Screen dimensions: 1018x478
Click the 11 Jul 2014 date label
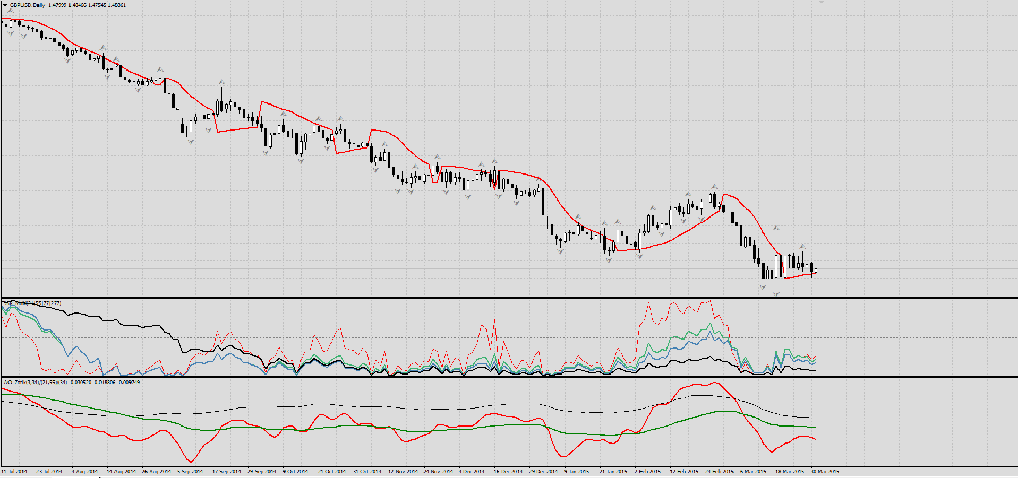(14, 471)
